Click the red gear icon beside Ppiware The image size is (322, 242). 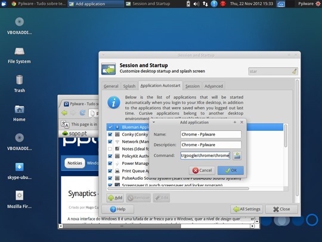pyautogui.click(x=318, y=4)
